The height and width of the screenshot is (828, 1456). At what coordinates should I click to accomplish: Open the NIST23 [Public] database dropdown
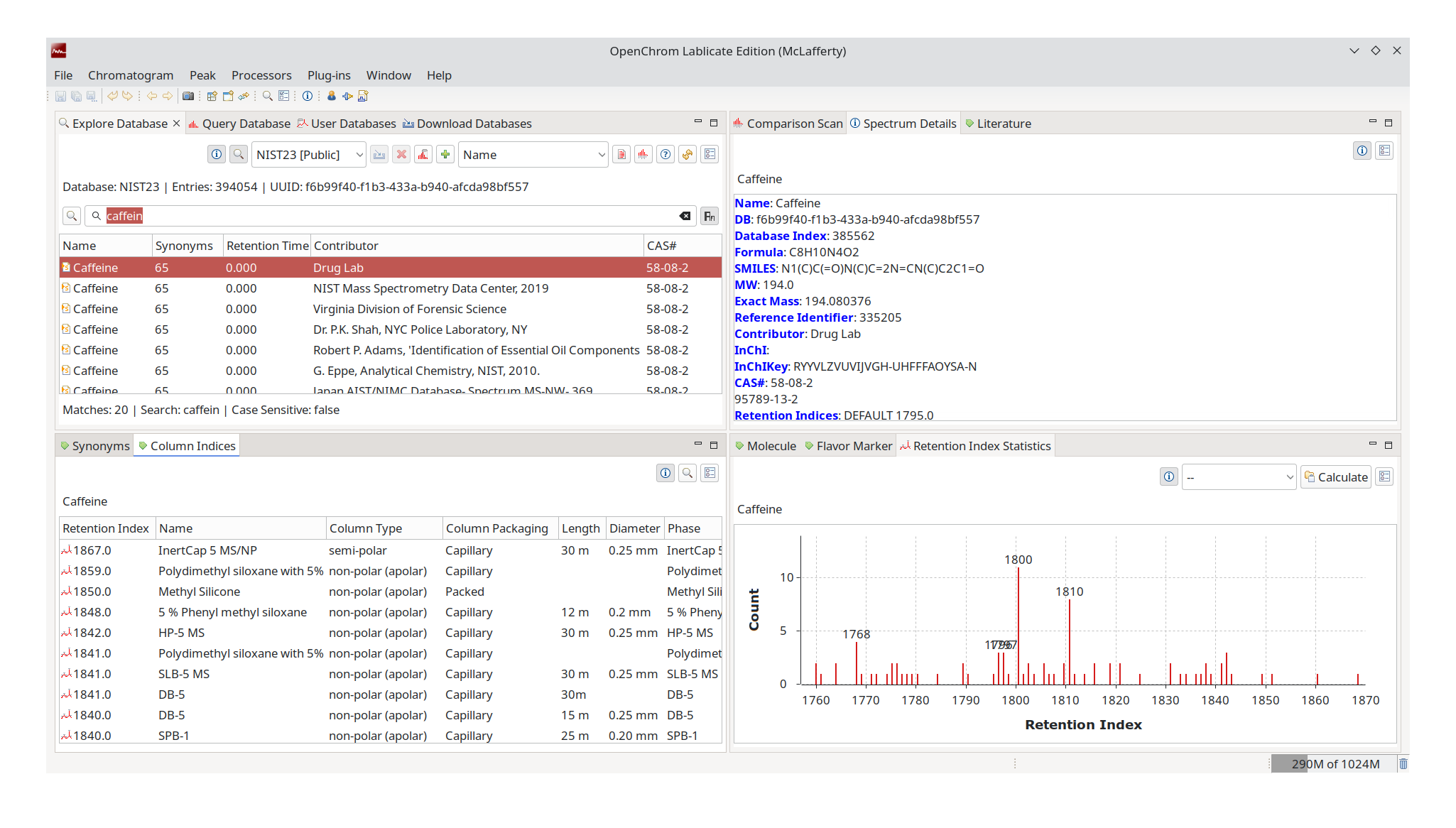click(308, 154)
